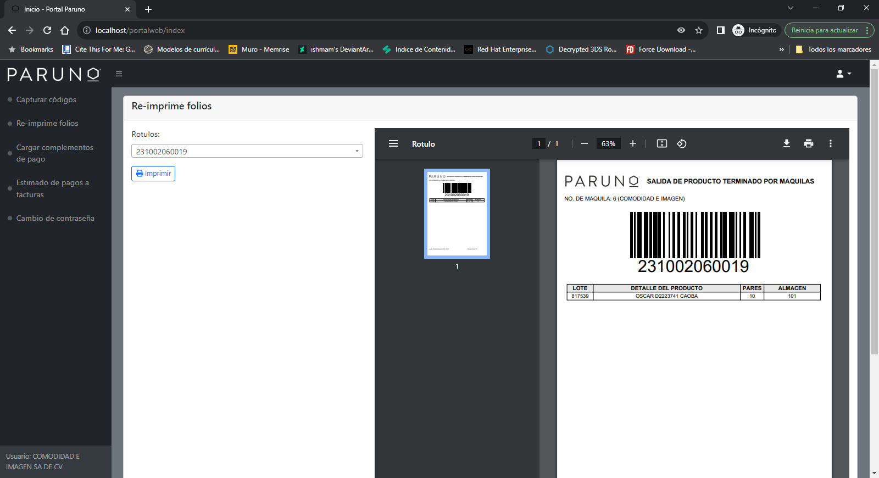
Task: Zoom out the PDF document
Action: coord(585,144)
